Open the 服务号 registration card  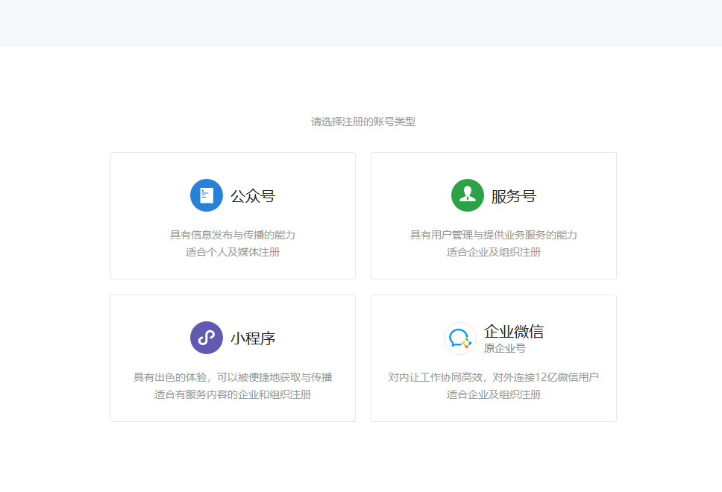[493, 215]
